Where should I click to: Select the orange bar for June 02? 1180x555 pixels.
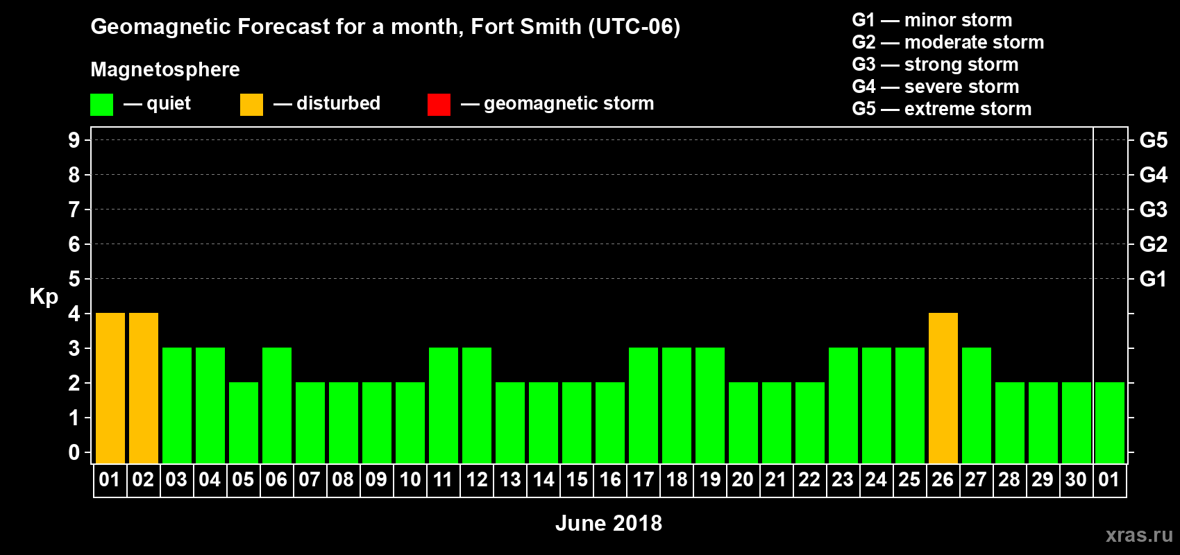point(144,388)
